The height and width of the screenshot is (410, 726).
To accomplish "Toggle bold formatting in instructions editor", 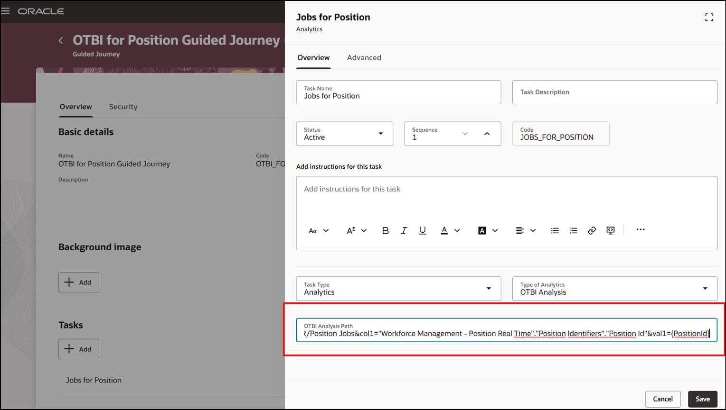I will (x=385, y=231).
